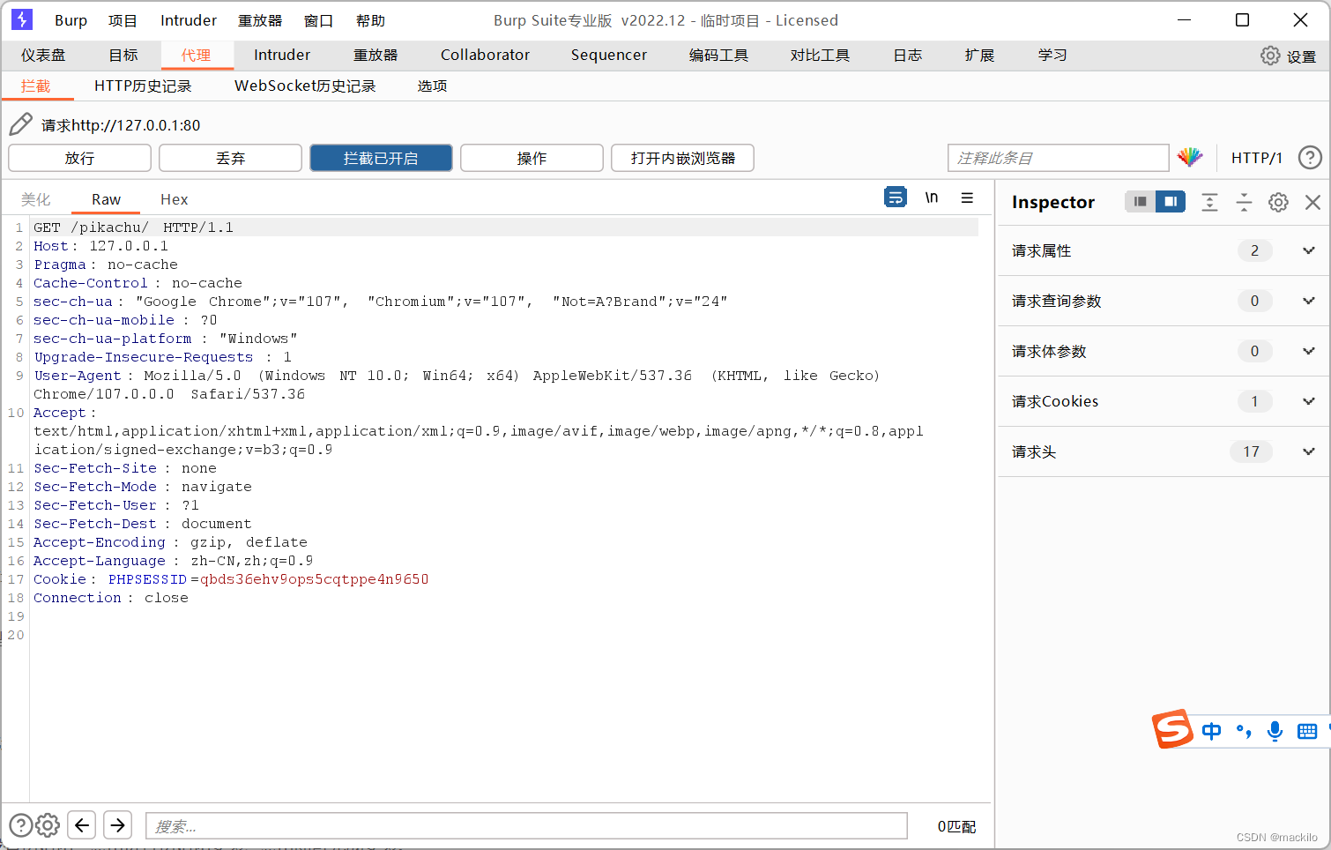Forward the request with 放行

79,158
